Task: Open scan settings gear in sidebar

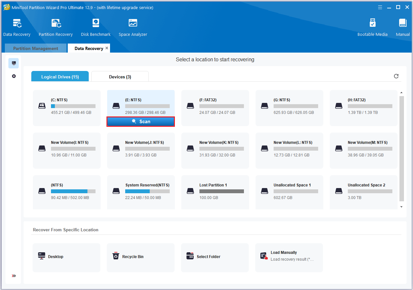Action: coord(14,76)
